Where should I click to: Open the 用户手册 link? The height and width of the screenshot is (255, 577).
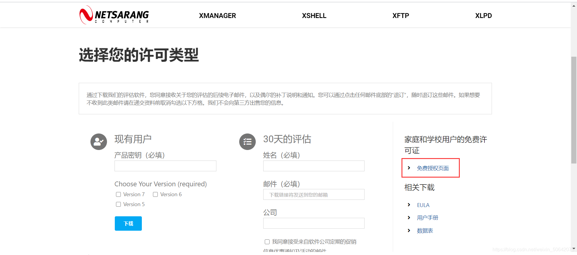tap(427, 218)
